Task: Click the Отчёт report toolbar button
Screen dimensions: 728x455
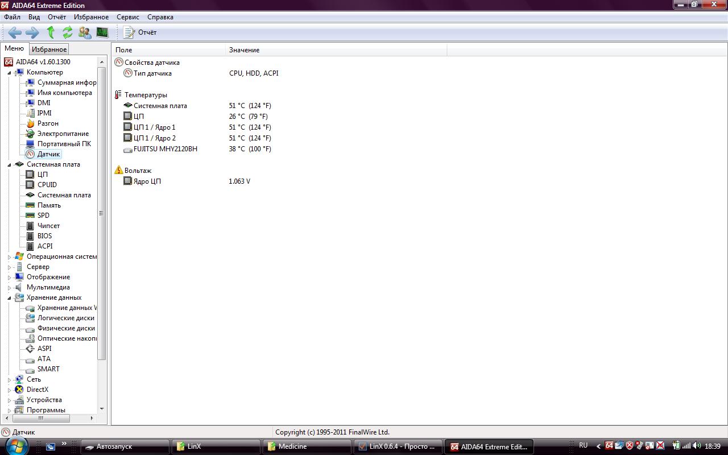Action: coord(140,32)
